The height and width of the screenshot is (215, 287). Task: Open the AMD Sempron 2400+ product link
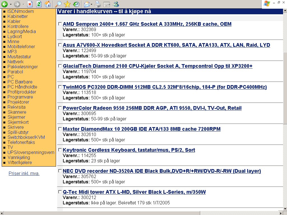(147, 24)
